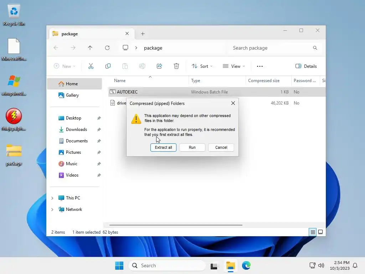
Task: Select the package zip on desktop
Action: 14,155
